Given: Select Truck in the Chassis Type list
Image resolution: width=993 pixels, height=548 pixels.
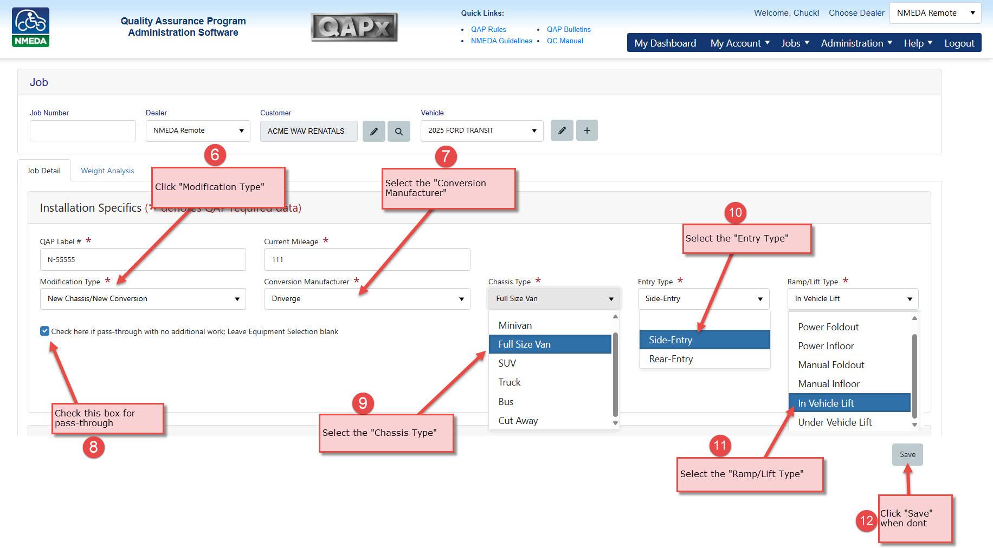Looking at the screenshot, I should coord(550,382).
